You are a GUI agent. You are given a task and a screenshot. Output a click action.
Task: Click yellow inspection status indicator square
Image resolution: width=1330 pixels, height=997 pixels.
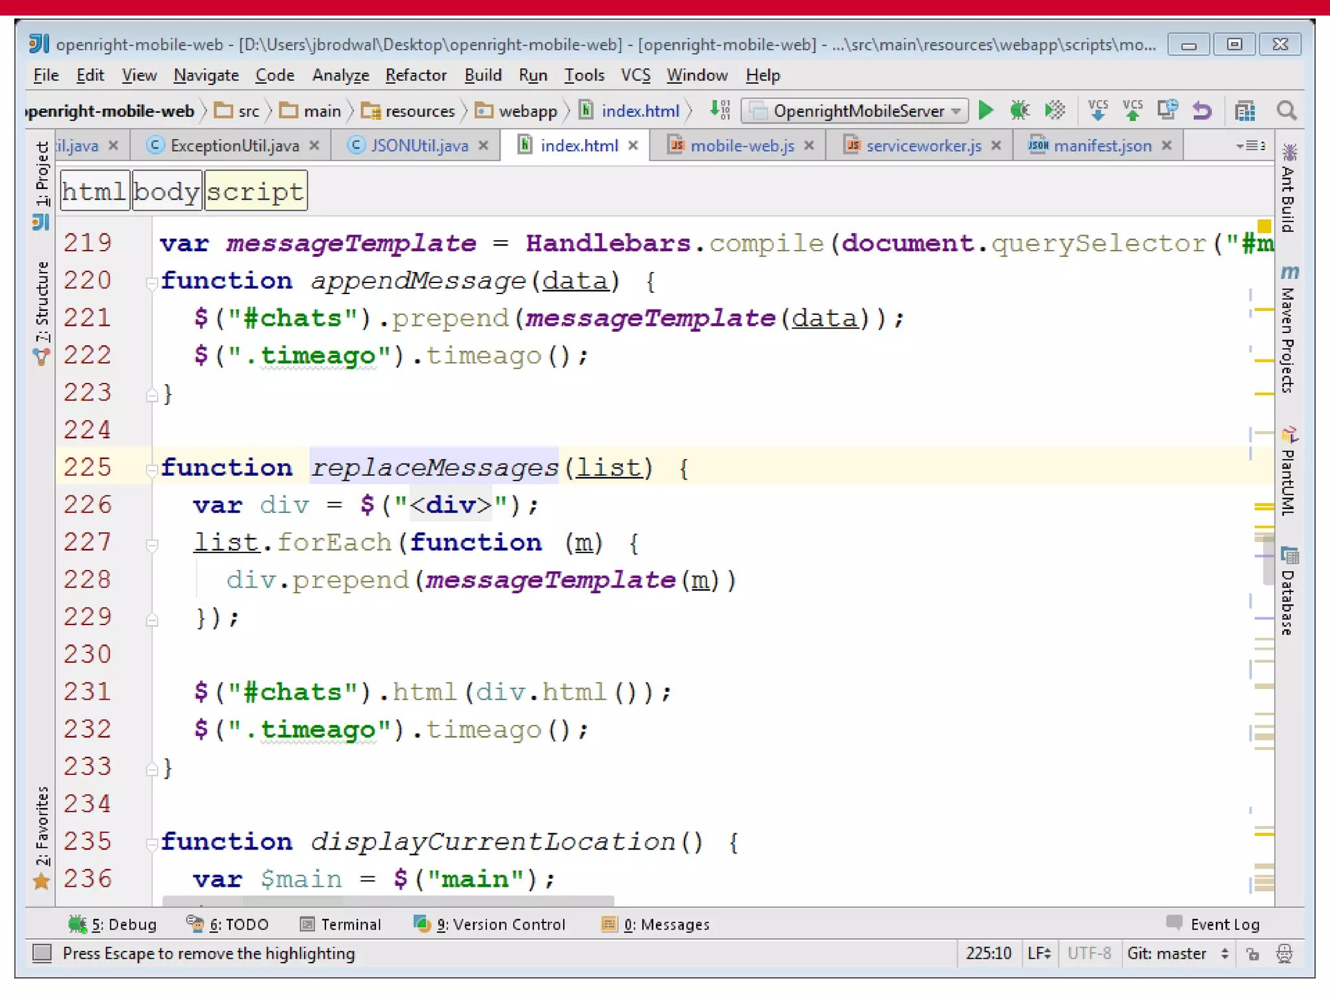pyautogui.click(x=1264, y=226)
